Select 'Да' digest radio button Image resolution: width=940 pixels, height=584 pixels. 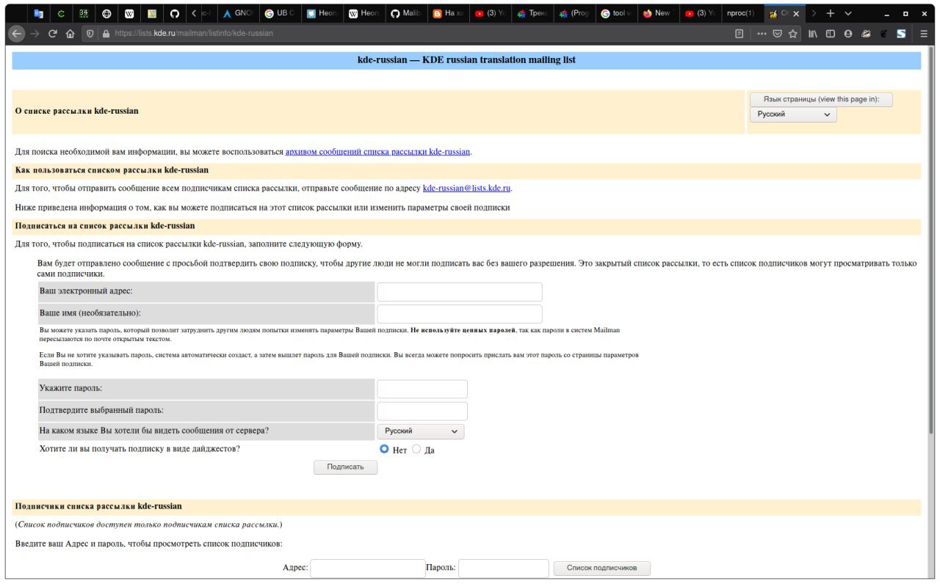click(416, 449)
